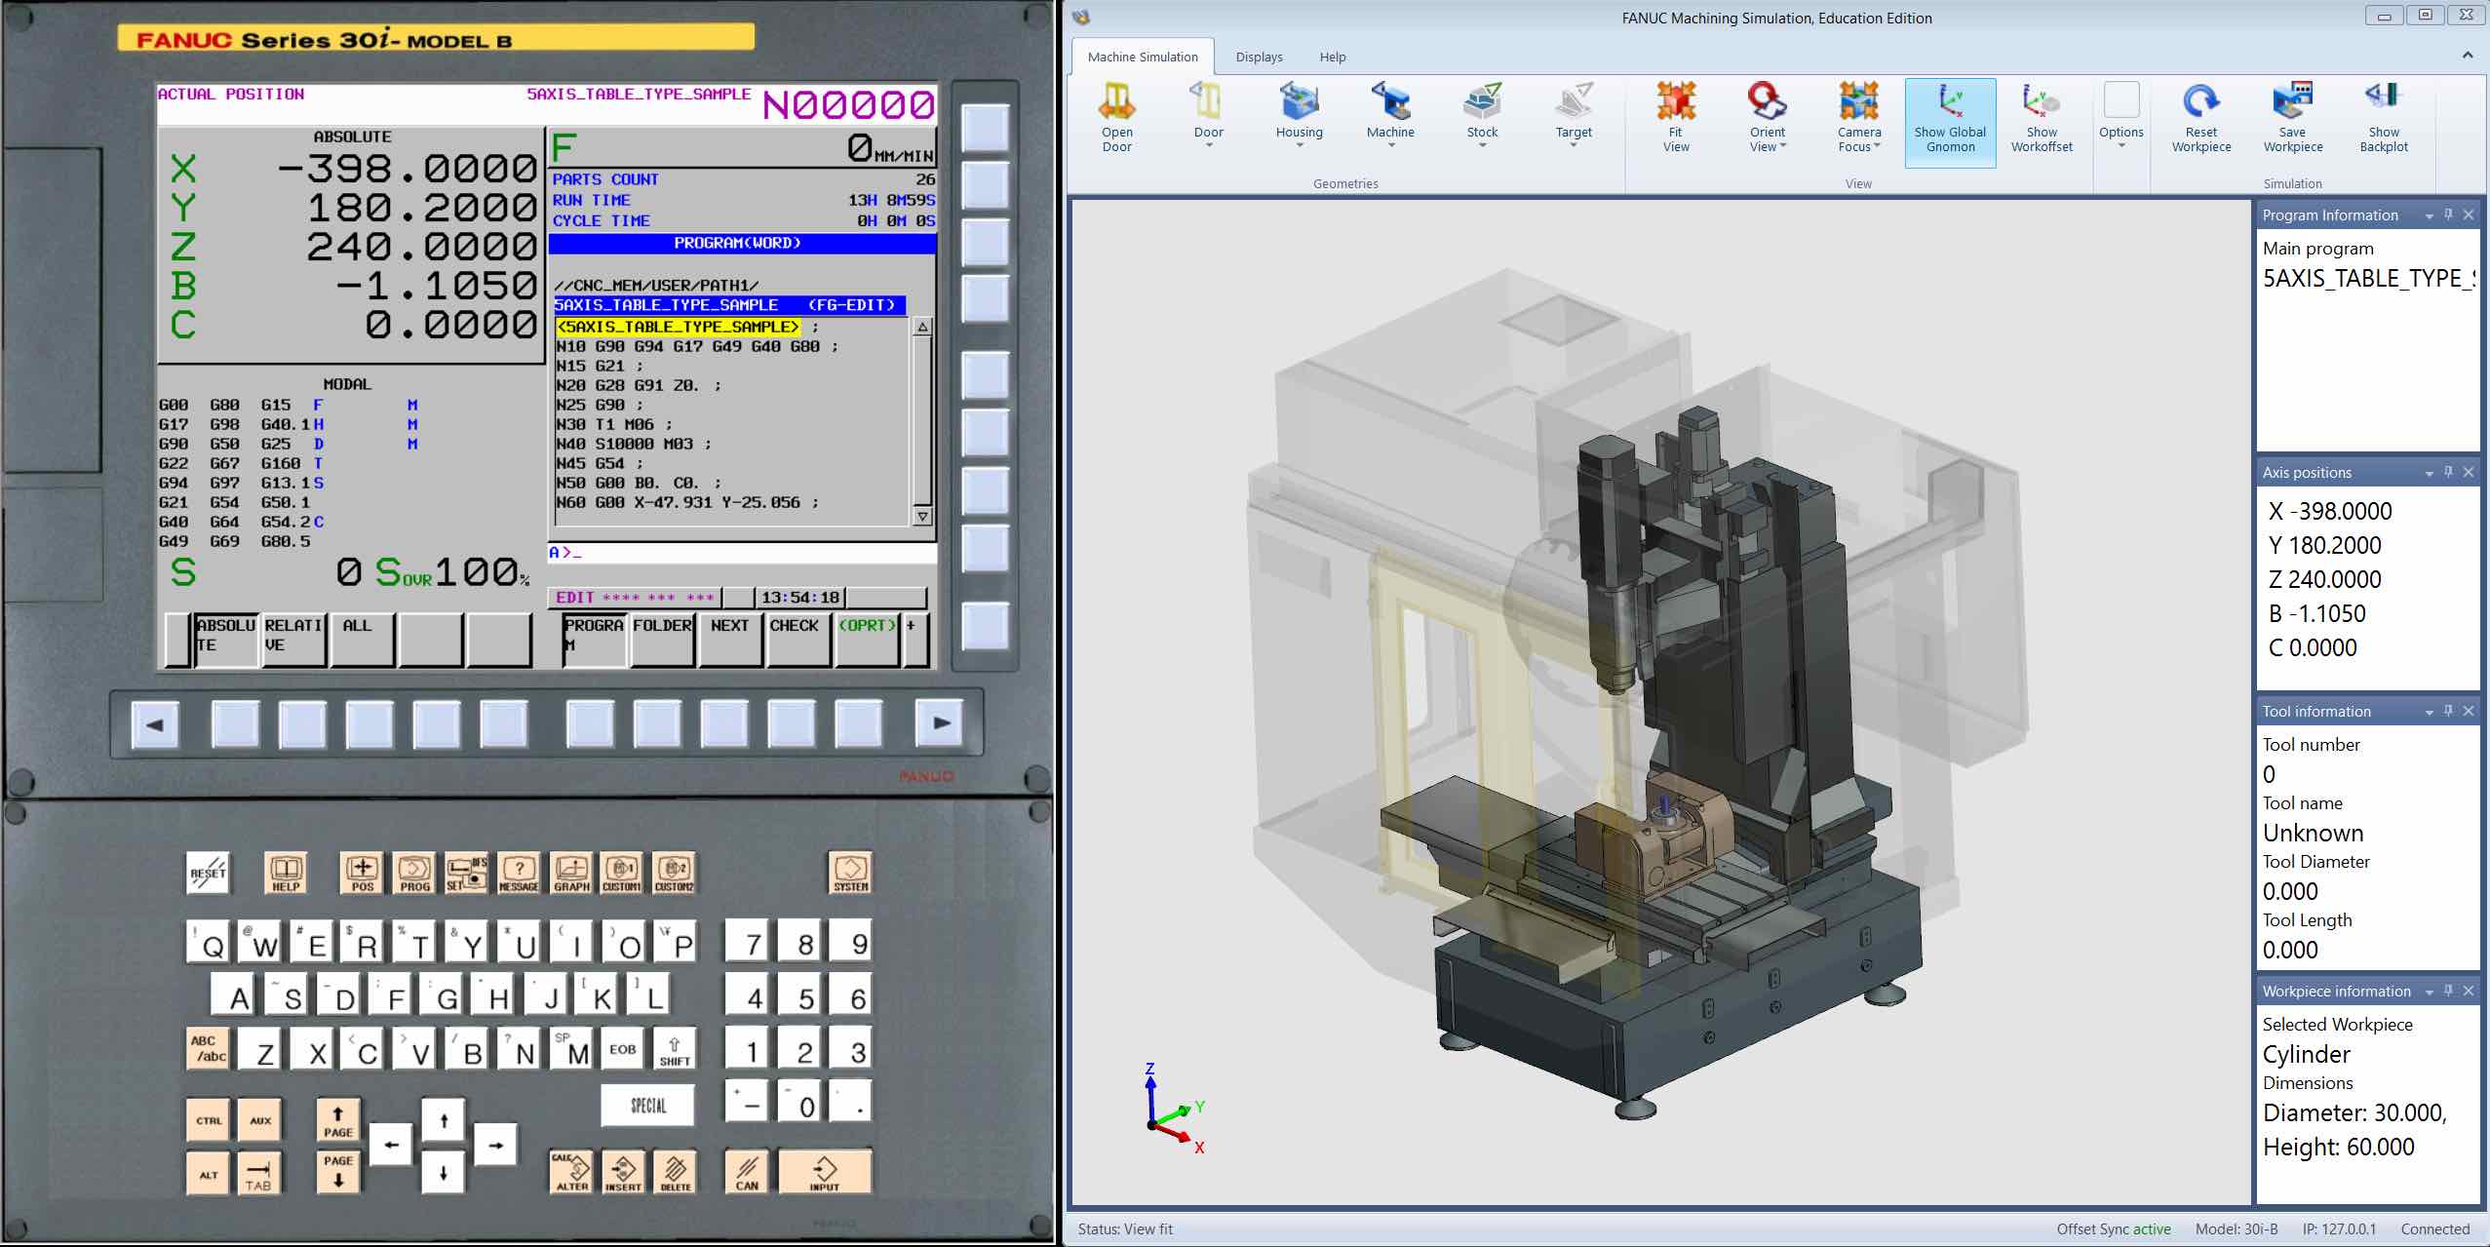Select the Fit View icon
Screen dimensions: 2490x1247
(1675, 115)
